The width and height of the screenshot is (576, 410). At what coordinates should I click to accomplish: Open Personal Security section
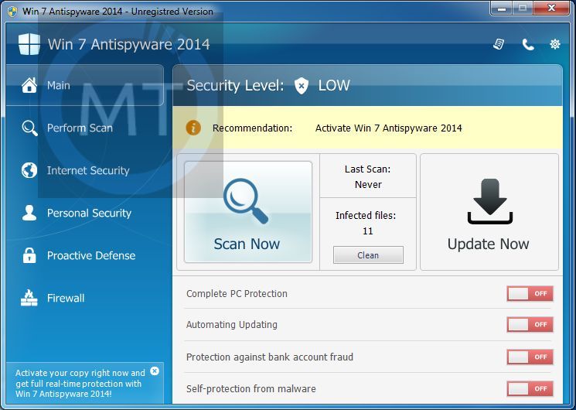85,213
